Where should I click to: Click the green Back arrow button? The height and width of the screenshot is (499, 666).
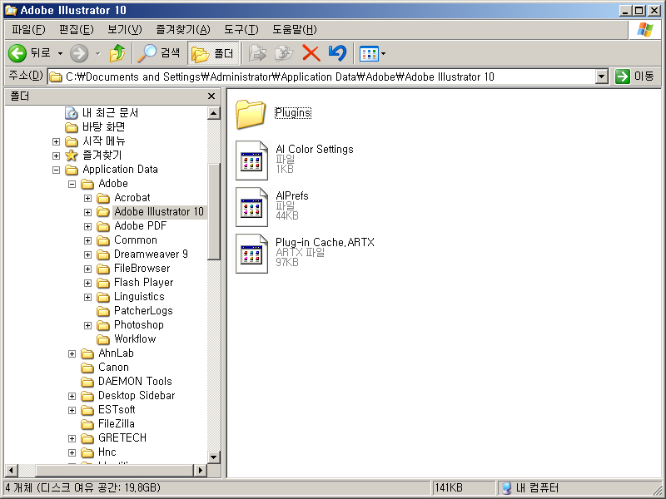point(17,53)
